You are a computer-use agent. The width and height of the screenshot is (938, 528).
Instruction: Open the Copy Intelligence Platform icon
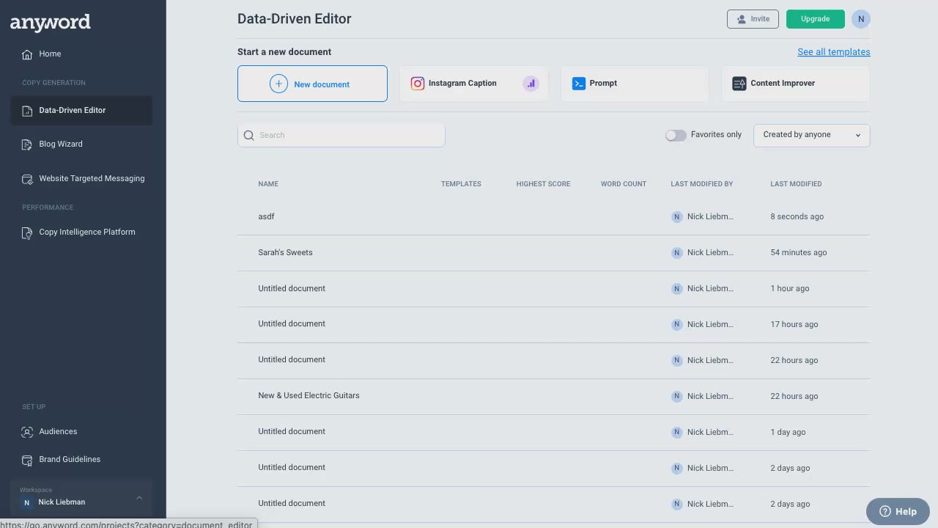(x=27, y=232)
